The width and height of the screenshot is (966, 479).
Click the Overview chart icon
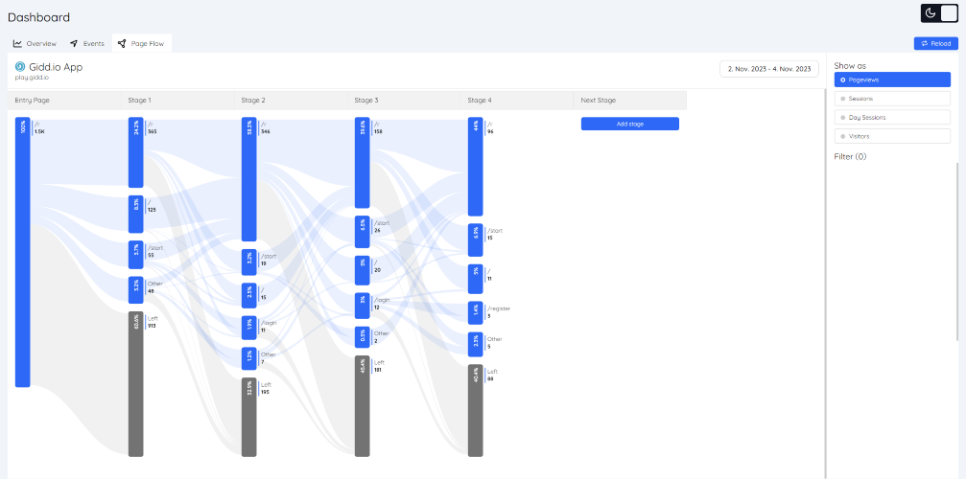click(18, 44)
